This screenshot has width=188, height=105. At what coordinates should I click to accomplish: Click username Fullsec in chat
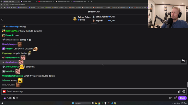point(9,49)
